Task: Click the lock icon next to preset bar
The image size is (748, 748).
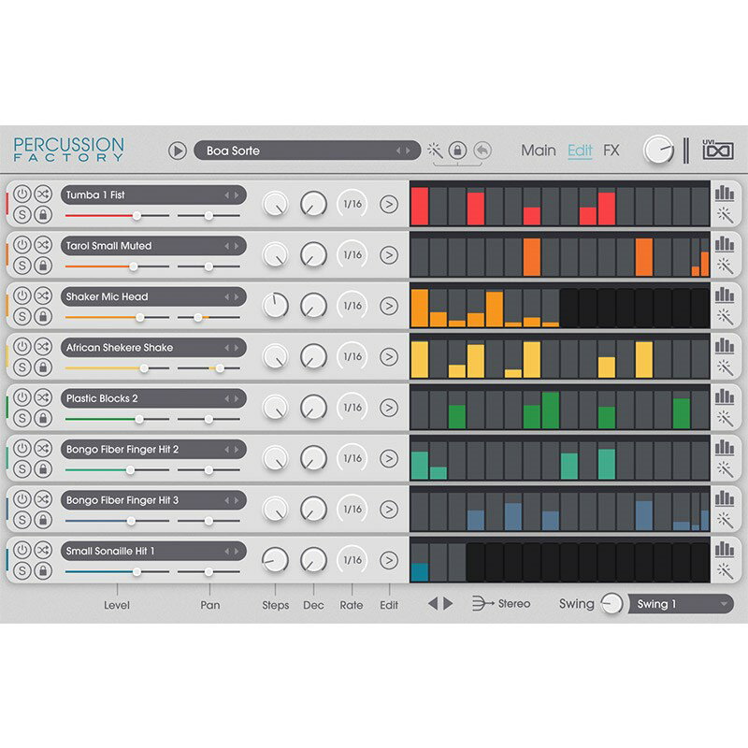Action: click(457, 151)
